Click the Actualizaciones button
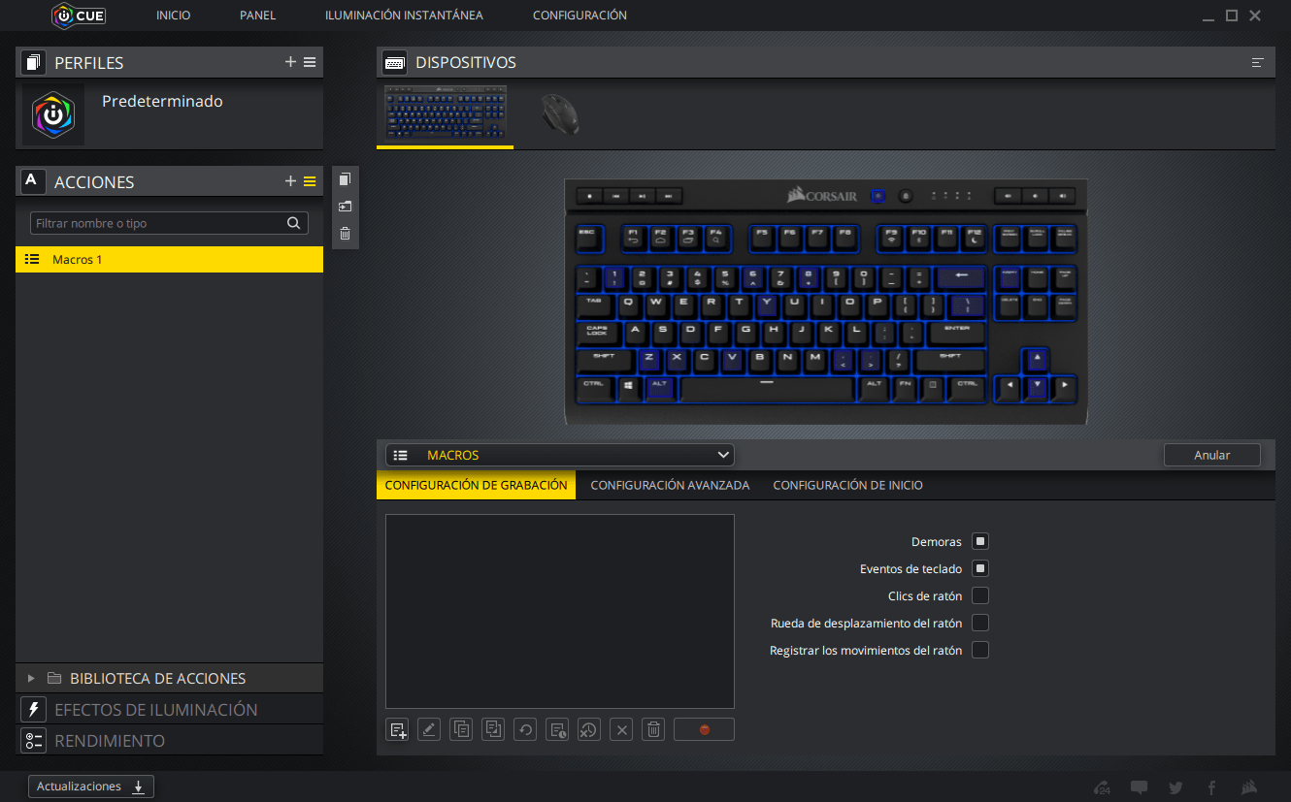 tap(91, 786)
